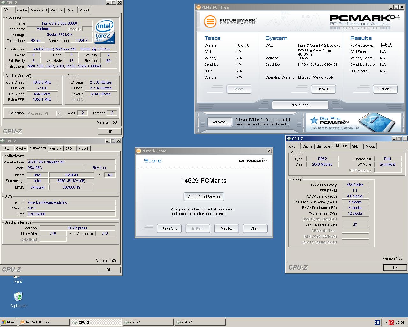408x327 pixels.
Task: Open Mainboard tab in CPU-Z CPU window
Action: [39, 10]
